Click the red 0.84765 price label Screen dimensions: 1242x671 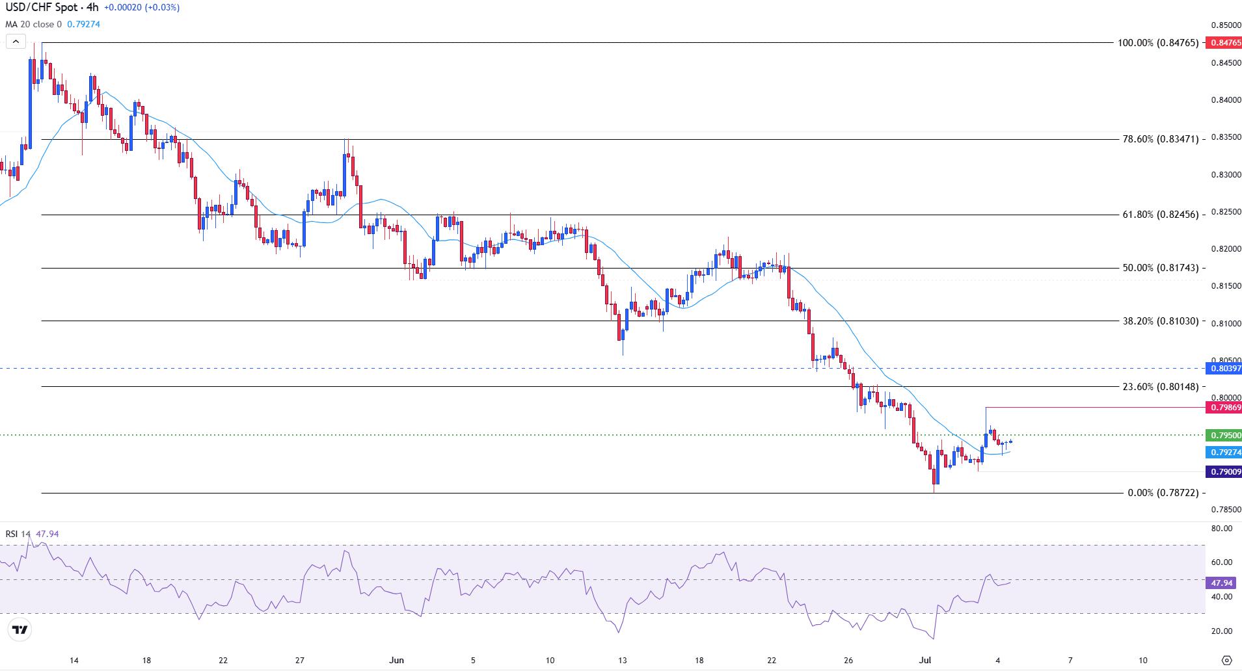pyautogui.click(x=1223, y=43)
